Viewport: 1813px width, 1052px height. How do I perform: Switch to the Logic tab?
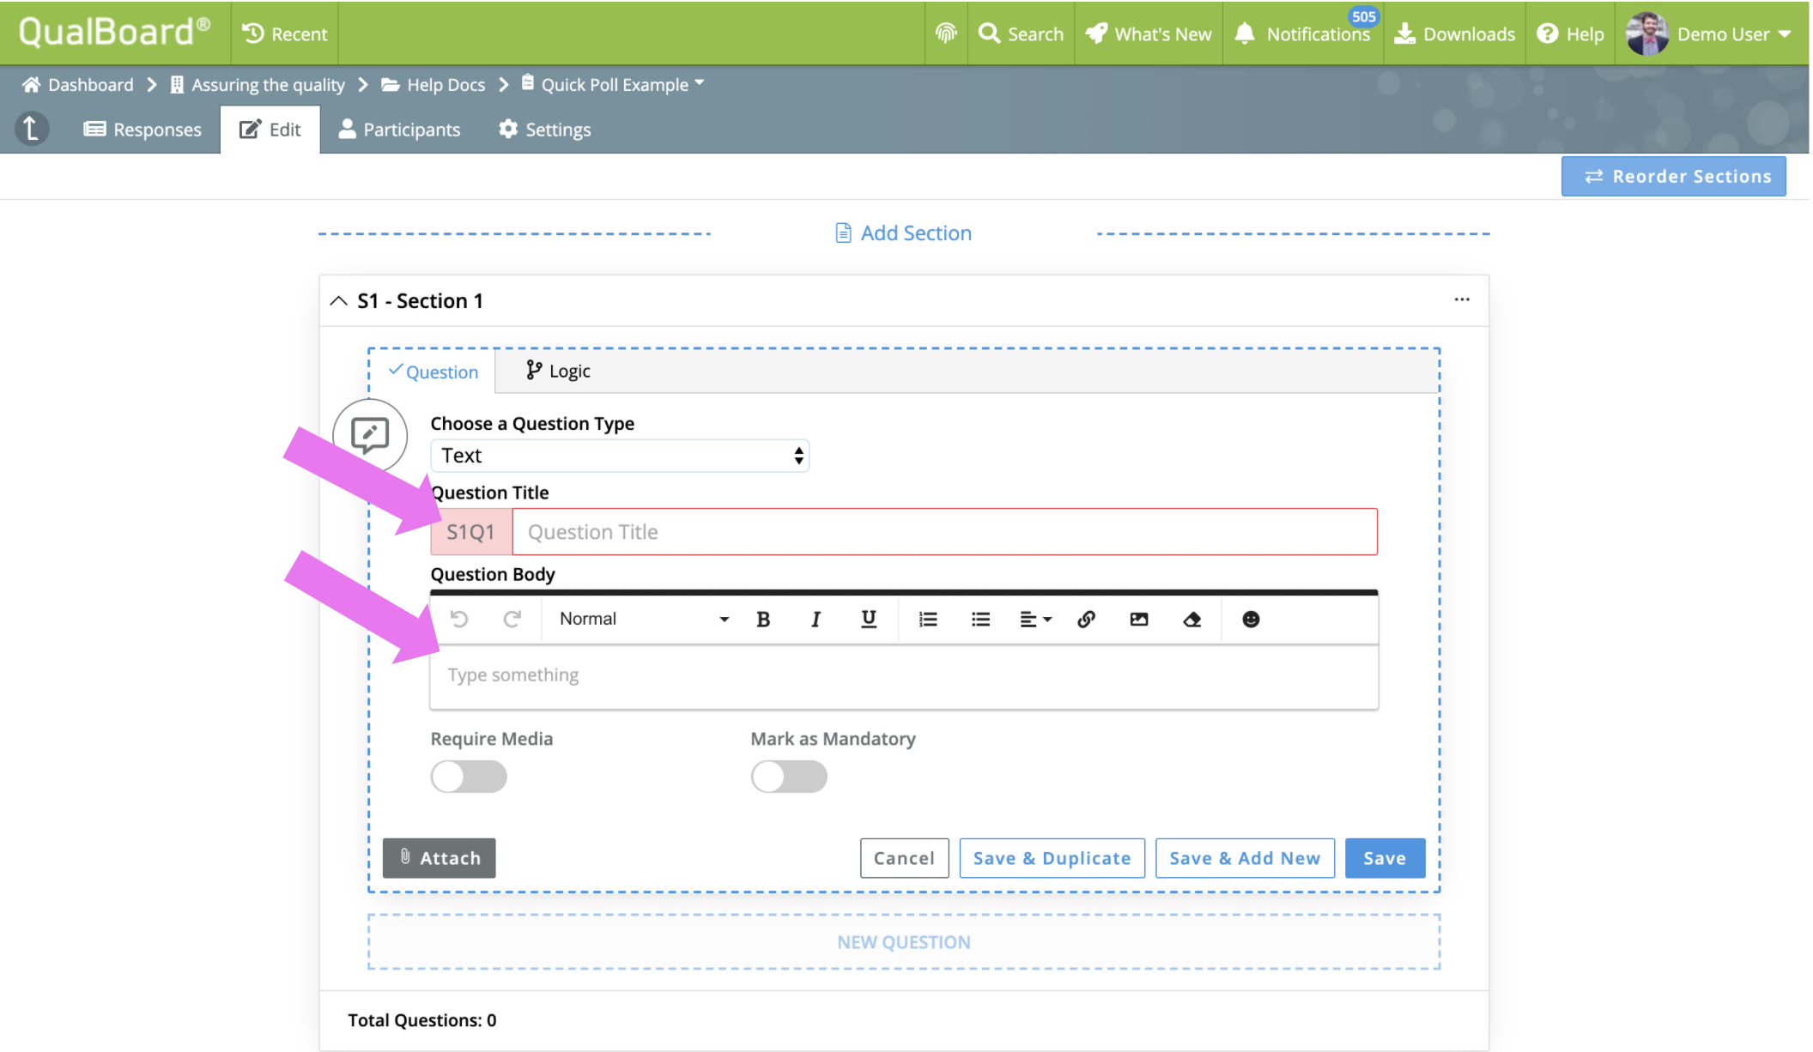pos(558,372)
